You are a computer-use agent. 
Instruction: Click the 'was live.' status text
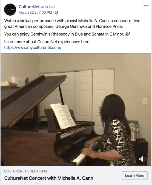[48, 7]
